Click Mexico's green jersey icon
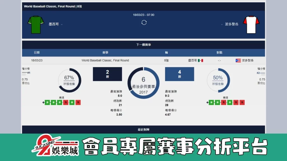Image resolution: width=287 pixels, height=161 pixels. pos(36,24)
